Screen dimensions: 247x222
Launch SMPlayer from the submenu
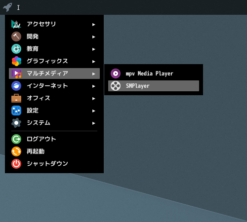pos(154,86)
